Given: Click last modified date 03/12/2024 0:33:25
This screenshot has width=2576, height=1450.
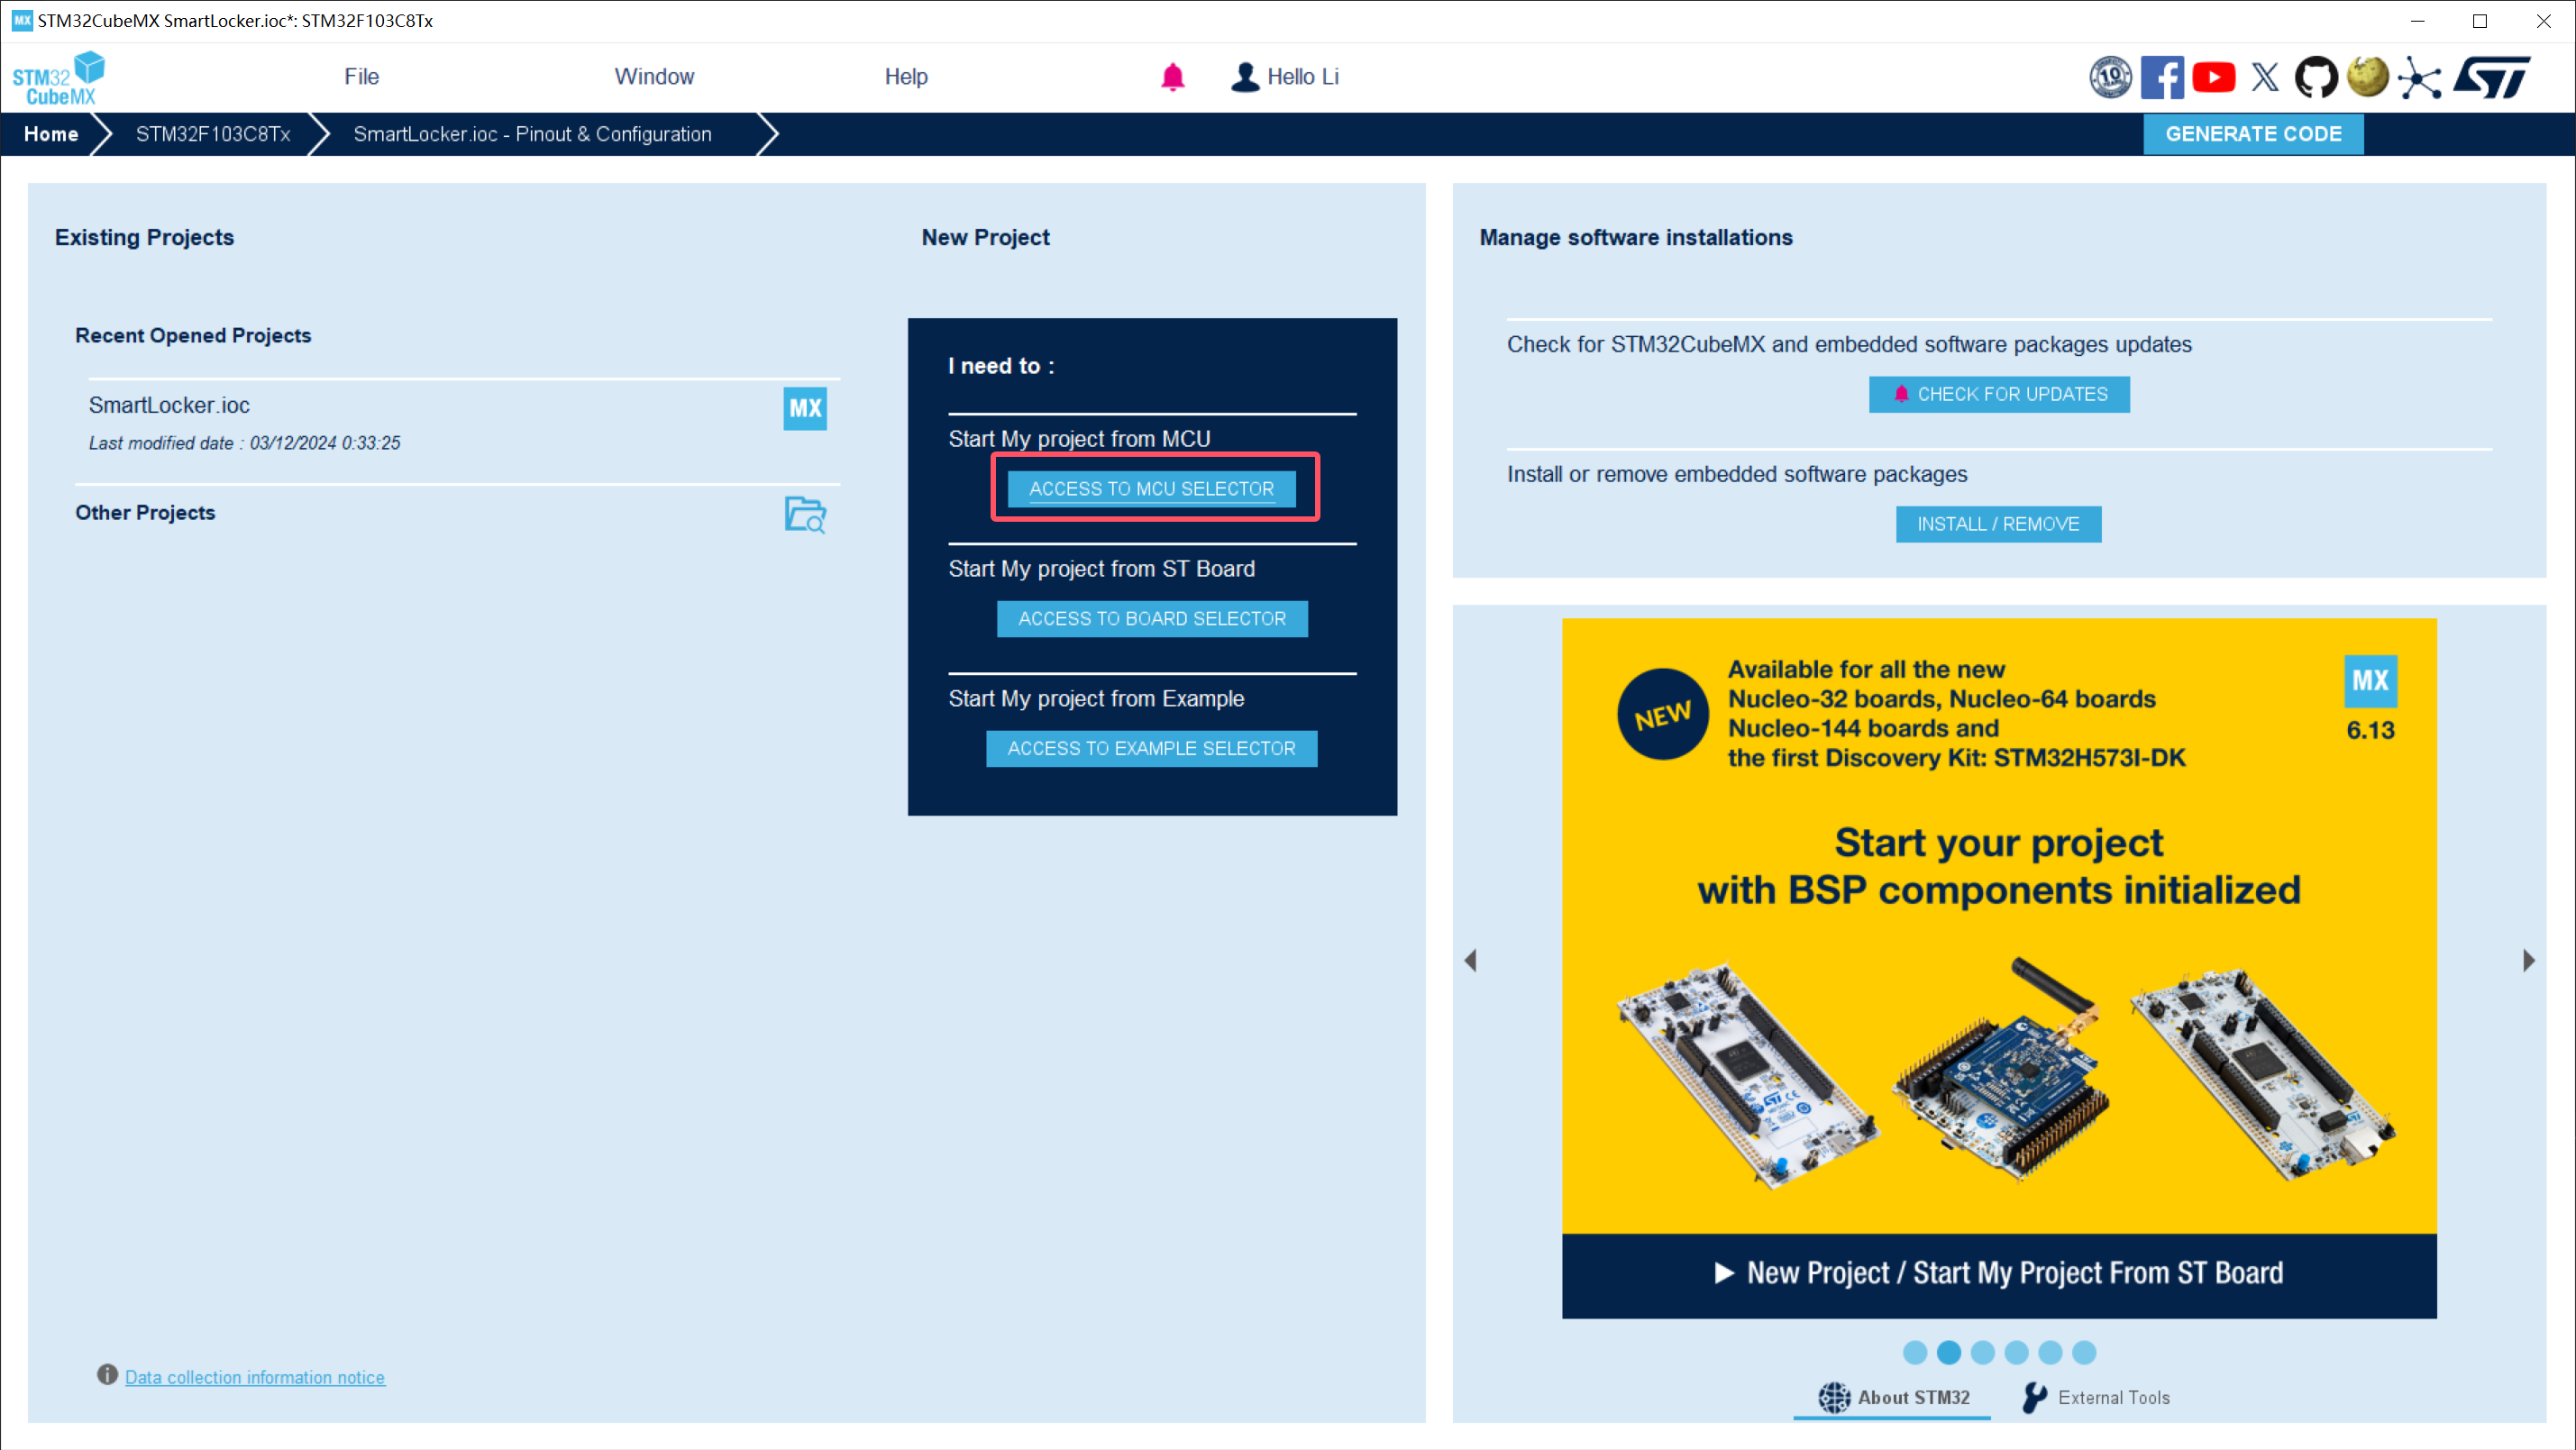Looking at the screenshot, I should click(x=244, y=443).
